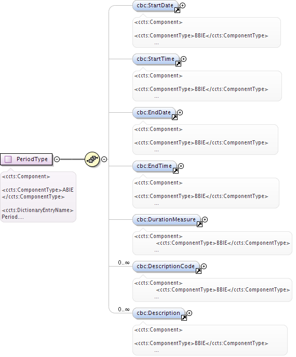Follow the reference arrow on cbc:DescriptionCode

198,271
